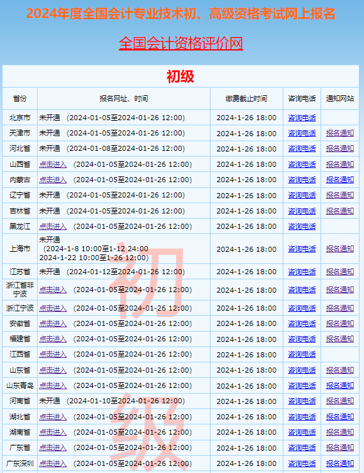This screenshot has height=473, width=364.
Task: Open 报名通知 for 福建省
Action: (340, 339)
